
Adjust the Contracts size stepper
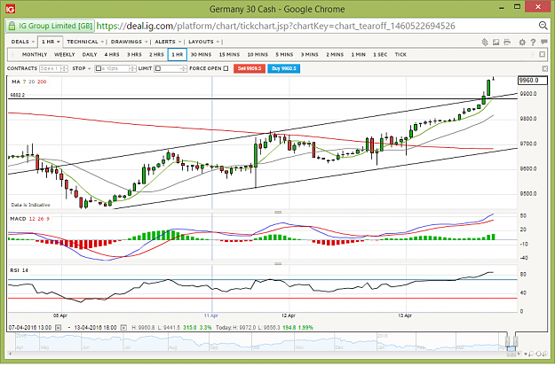pos(65,68)
